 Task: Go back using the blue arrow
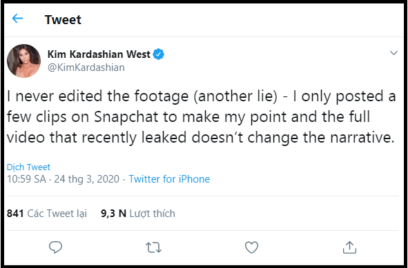click(17, 19)
